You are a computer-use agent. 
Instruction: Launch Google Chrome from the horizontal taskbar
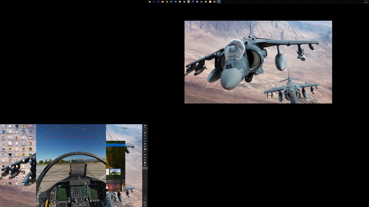click(184, 1)
